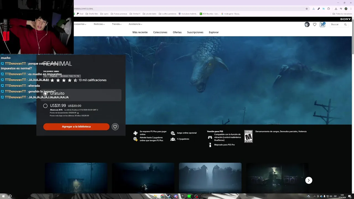Go to the Colecciones tab
354x199 pixels.
(160, 32)
